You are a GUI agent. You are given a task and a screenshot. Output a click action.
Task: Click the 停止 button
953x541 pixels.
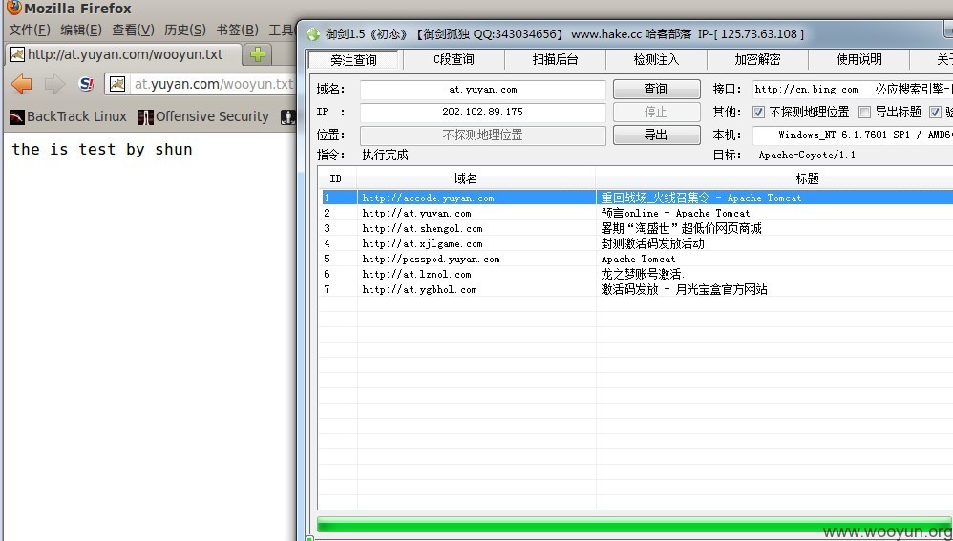click(656, 112)
